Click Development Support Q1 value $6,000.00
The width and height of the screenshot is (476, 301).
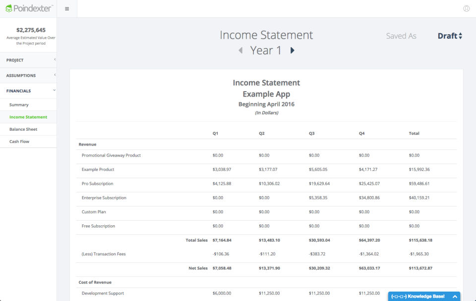point(222,294)
